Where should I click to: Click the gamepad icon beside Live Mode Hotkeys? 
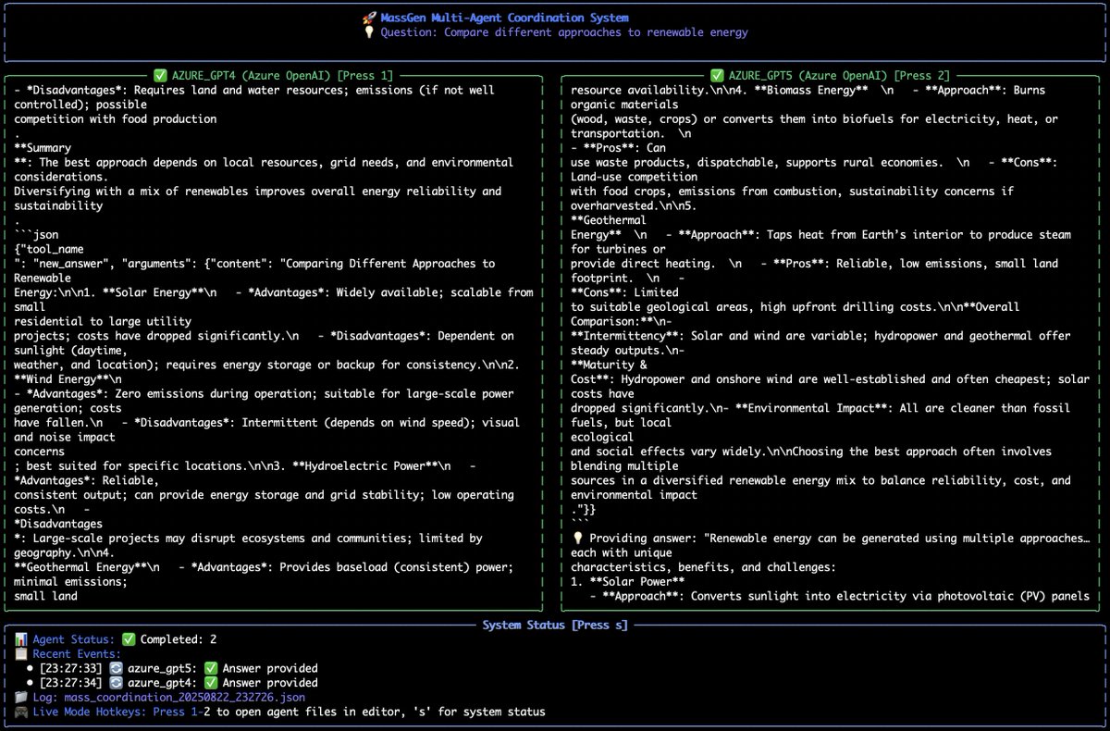pos(21,712)
